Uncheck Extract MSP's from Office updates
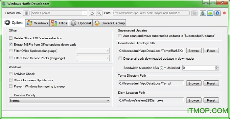 coord(11,44)
